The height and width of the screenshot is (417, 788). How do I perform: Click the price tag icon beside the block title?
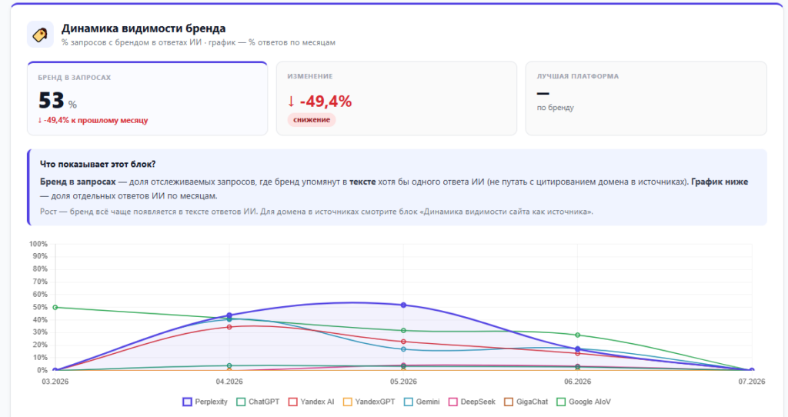40,35
